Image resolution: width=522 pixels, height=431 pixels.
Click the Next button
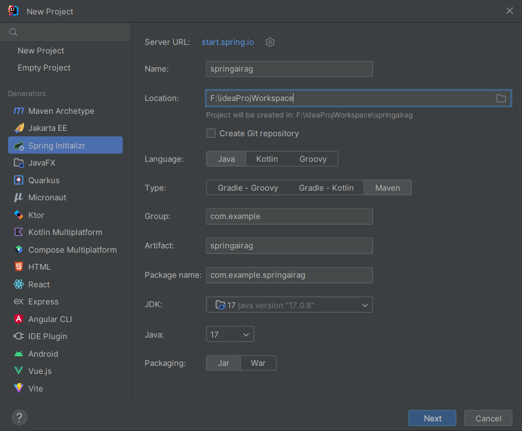point(432,418)
